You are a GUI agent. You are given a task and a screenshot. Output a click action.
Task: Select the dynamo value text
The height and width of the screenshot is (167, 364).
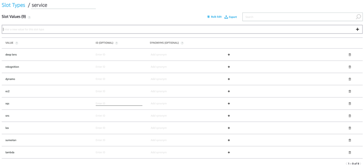[x=10, y=79]
